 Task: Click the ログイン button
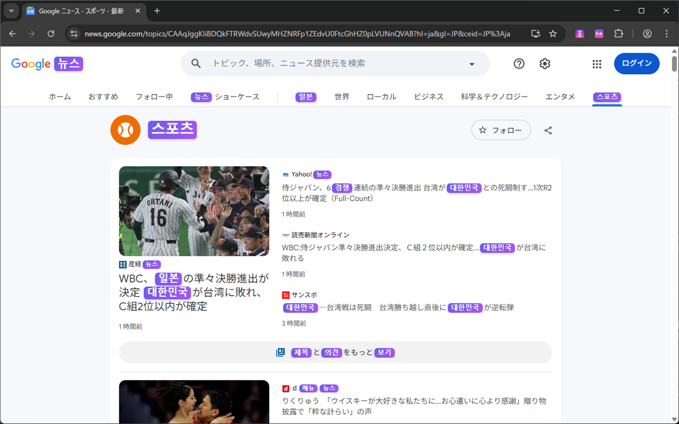click(637, 63)
